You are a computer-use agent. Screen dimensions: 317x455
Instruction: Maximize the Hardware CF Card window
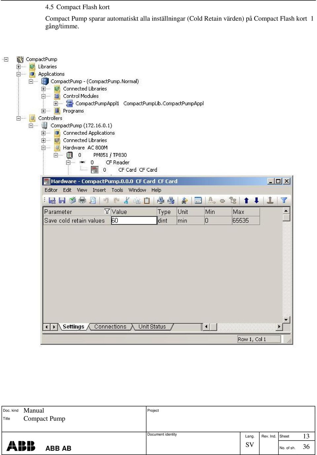(x=278, y=181)
